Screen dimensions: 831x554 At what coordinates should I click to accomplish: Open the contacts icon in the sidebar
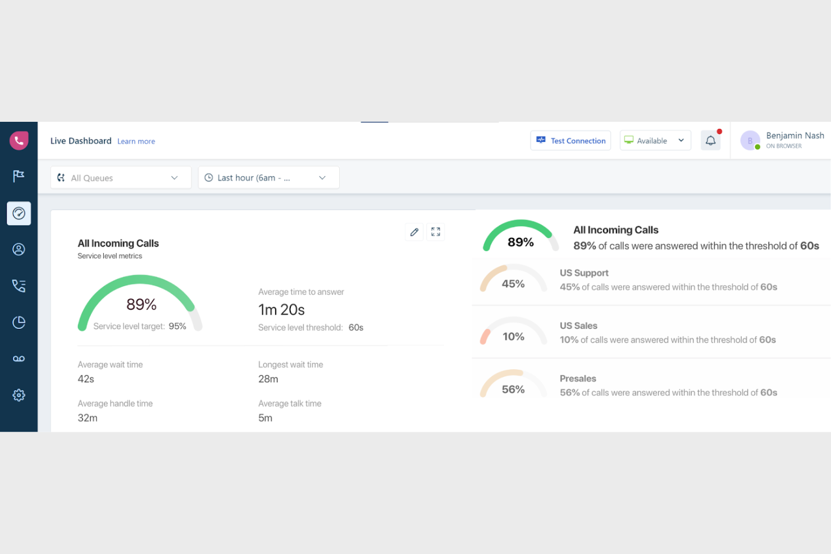point(19,249)
